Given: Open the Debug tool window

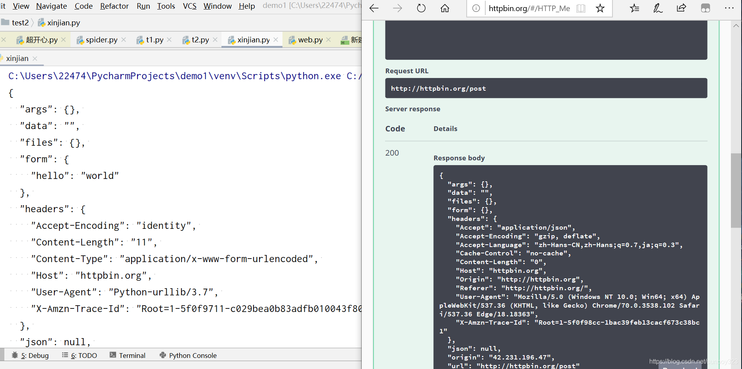Looking at the screenshot, I should coord(30,355).
